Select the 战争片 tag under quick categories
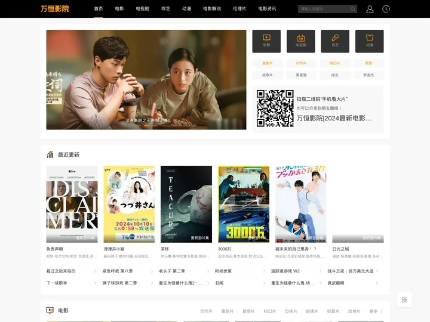 [x=268, y=75]
